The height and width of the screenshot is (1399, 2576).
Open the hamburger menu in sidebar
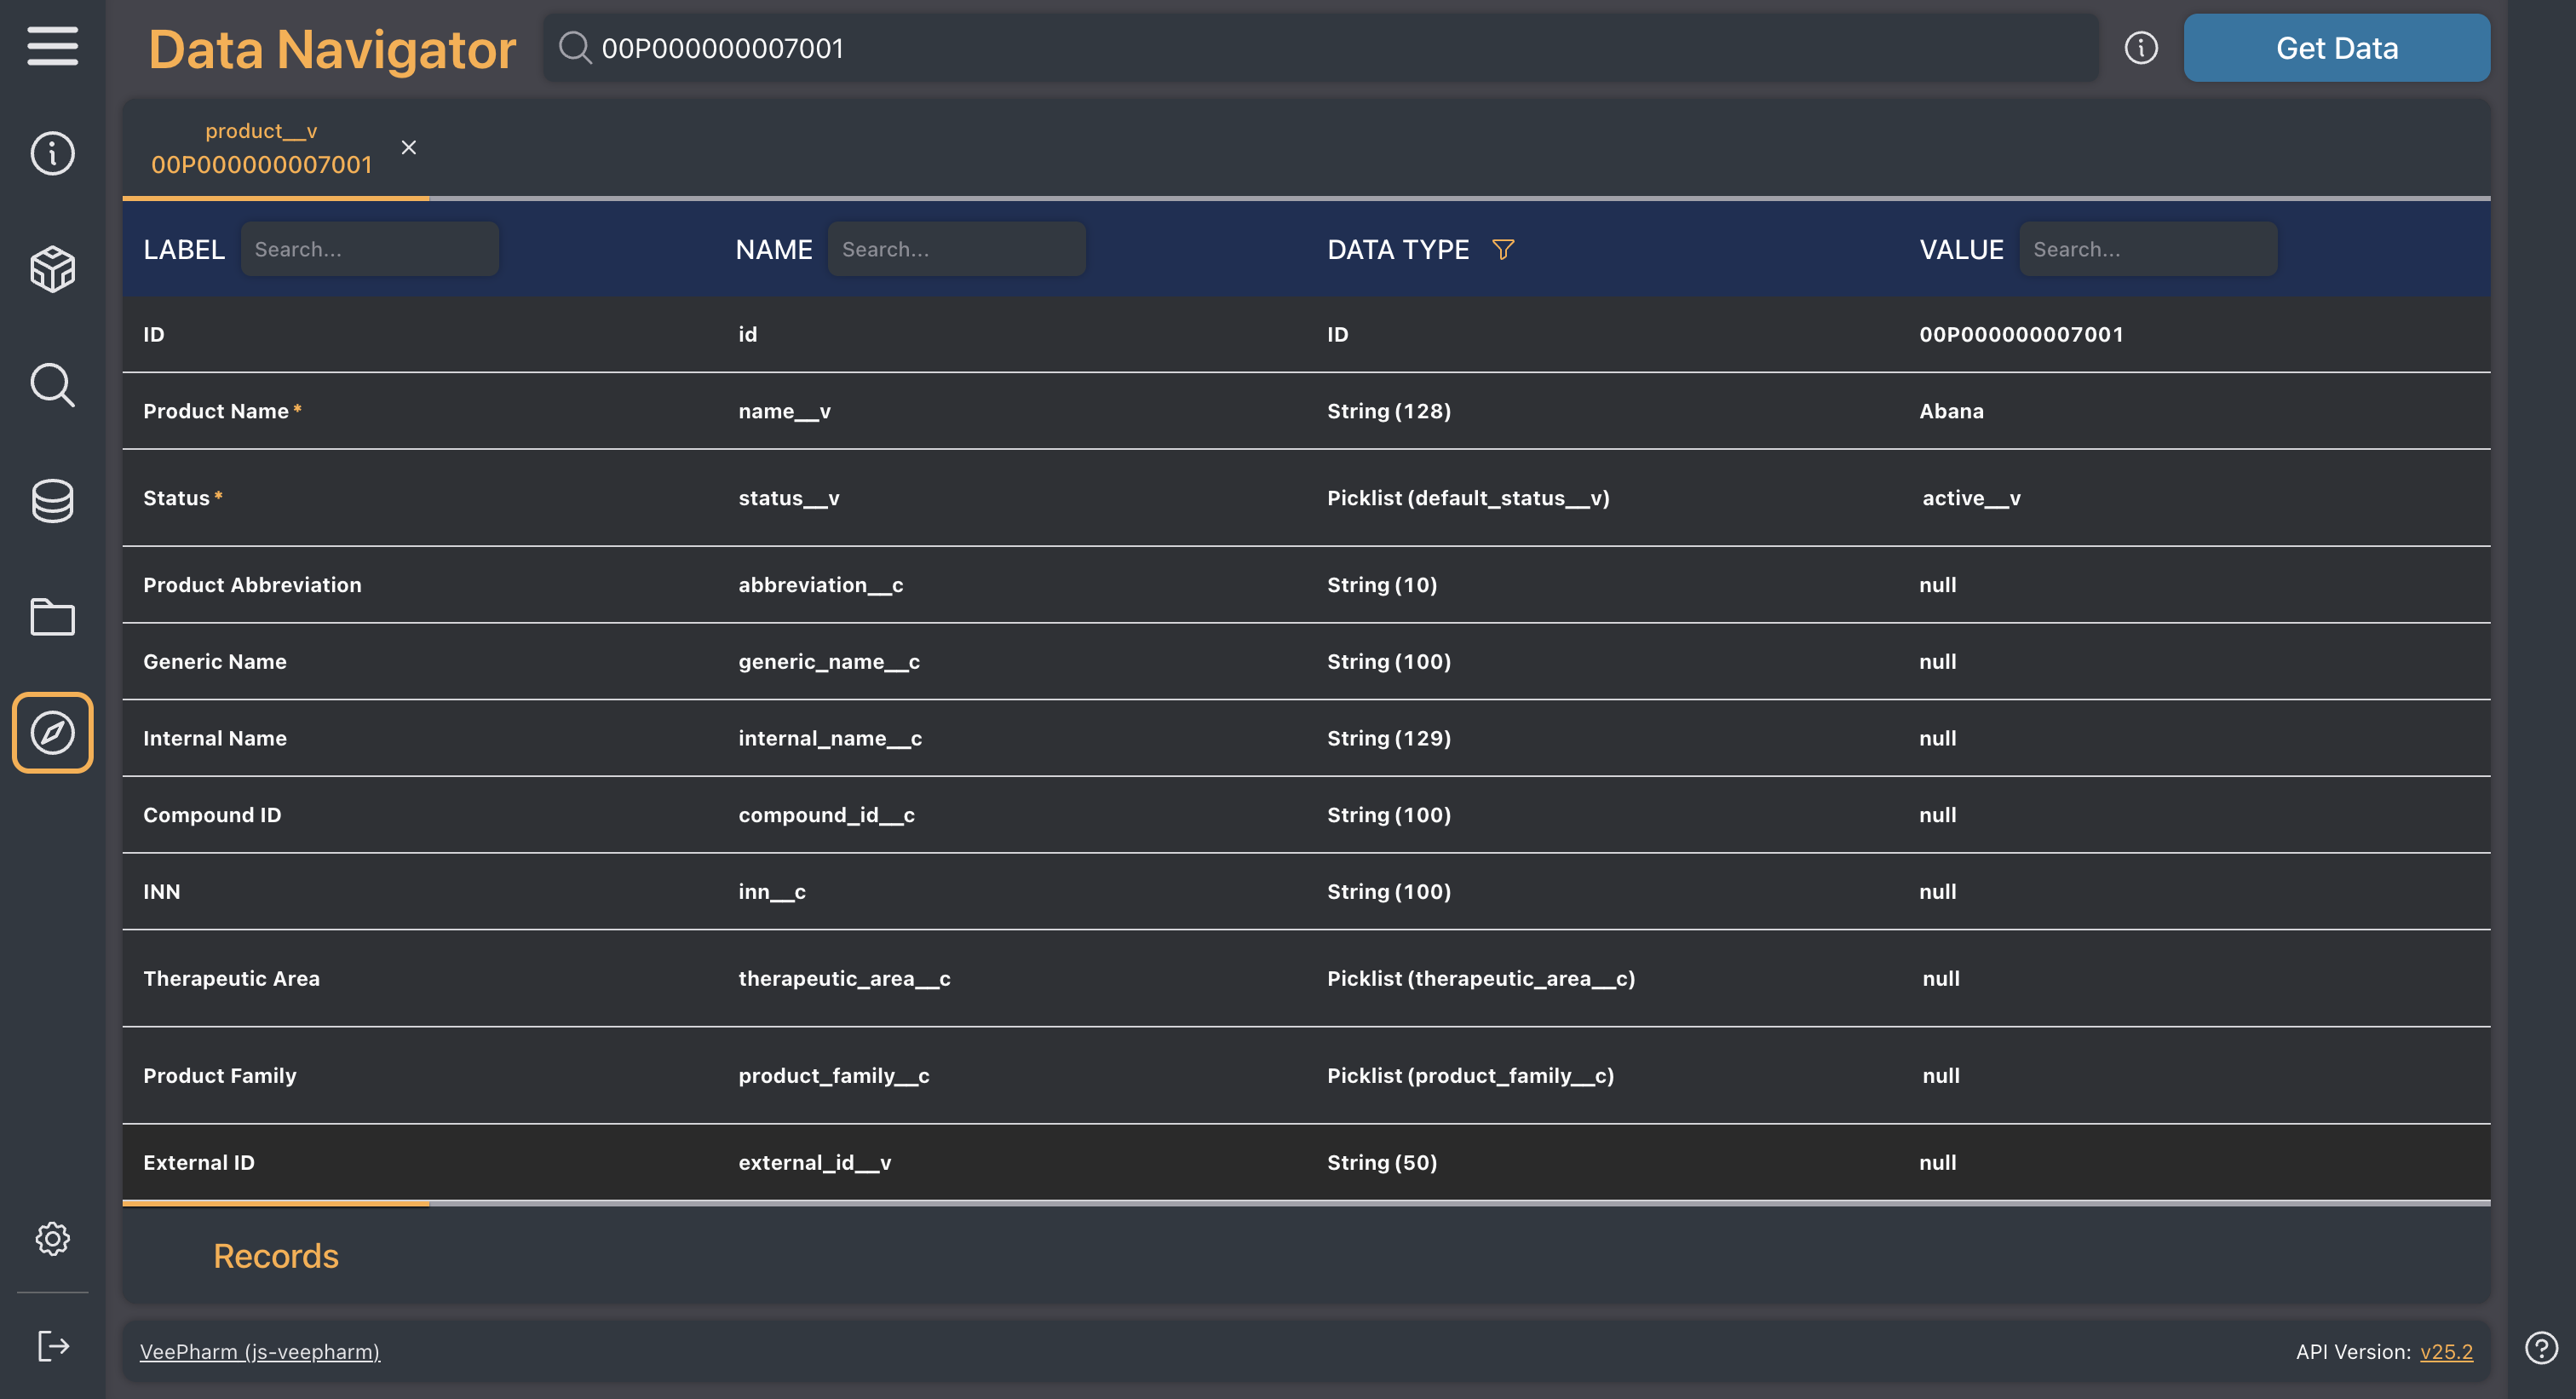tap(52, 46)
